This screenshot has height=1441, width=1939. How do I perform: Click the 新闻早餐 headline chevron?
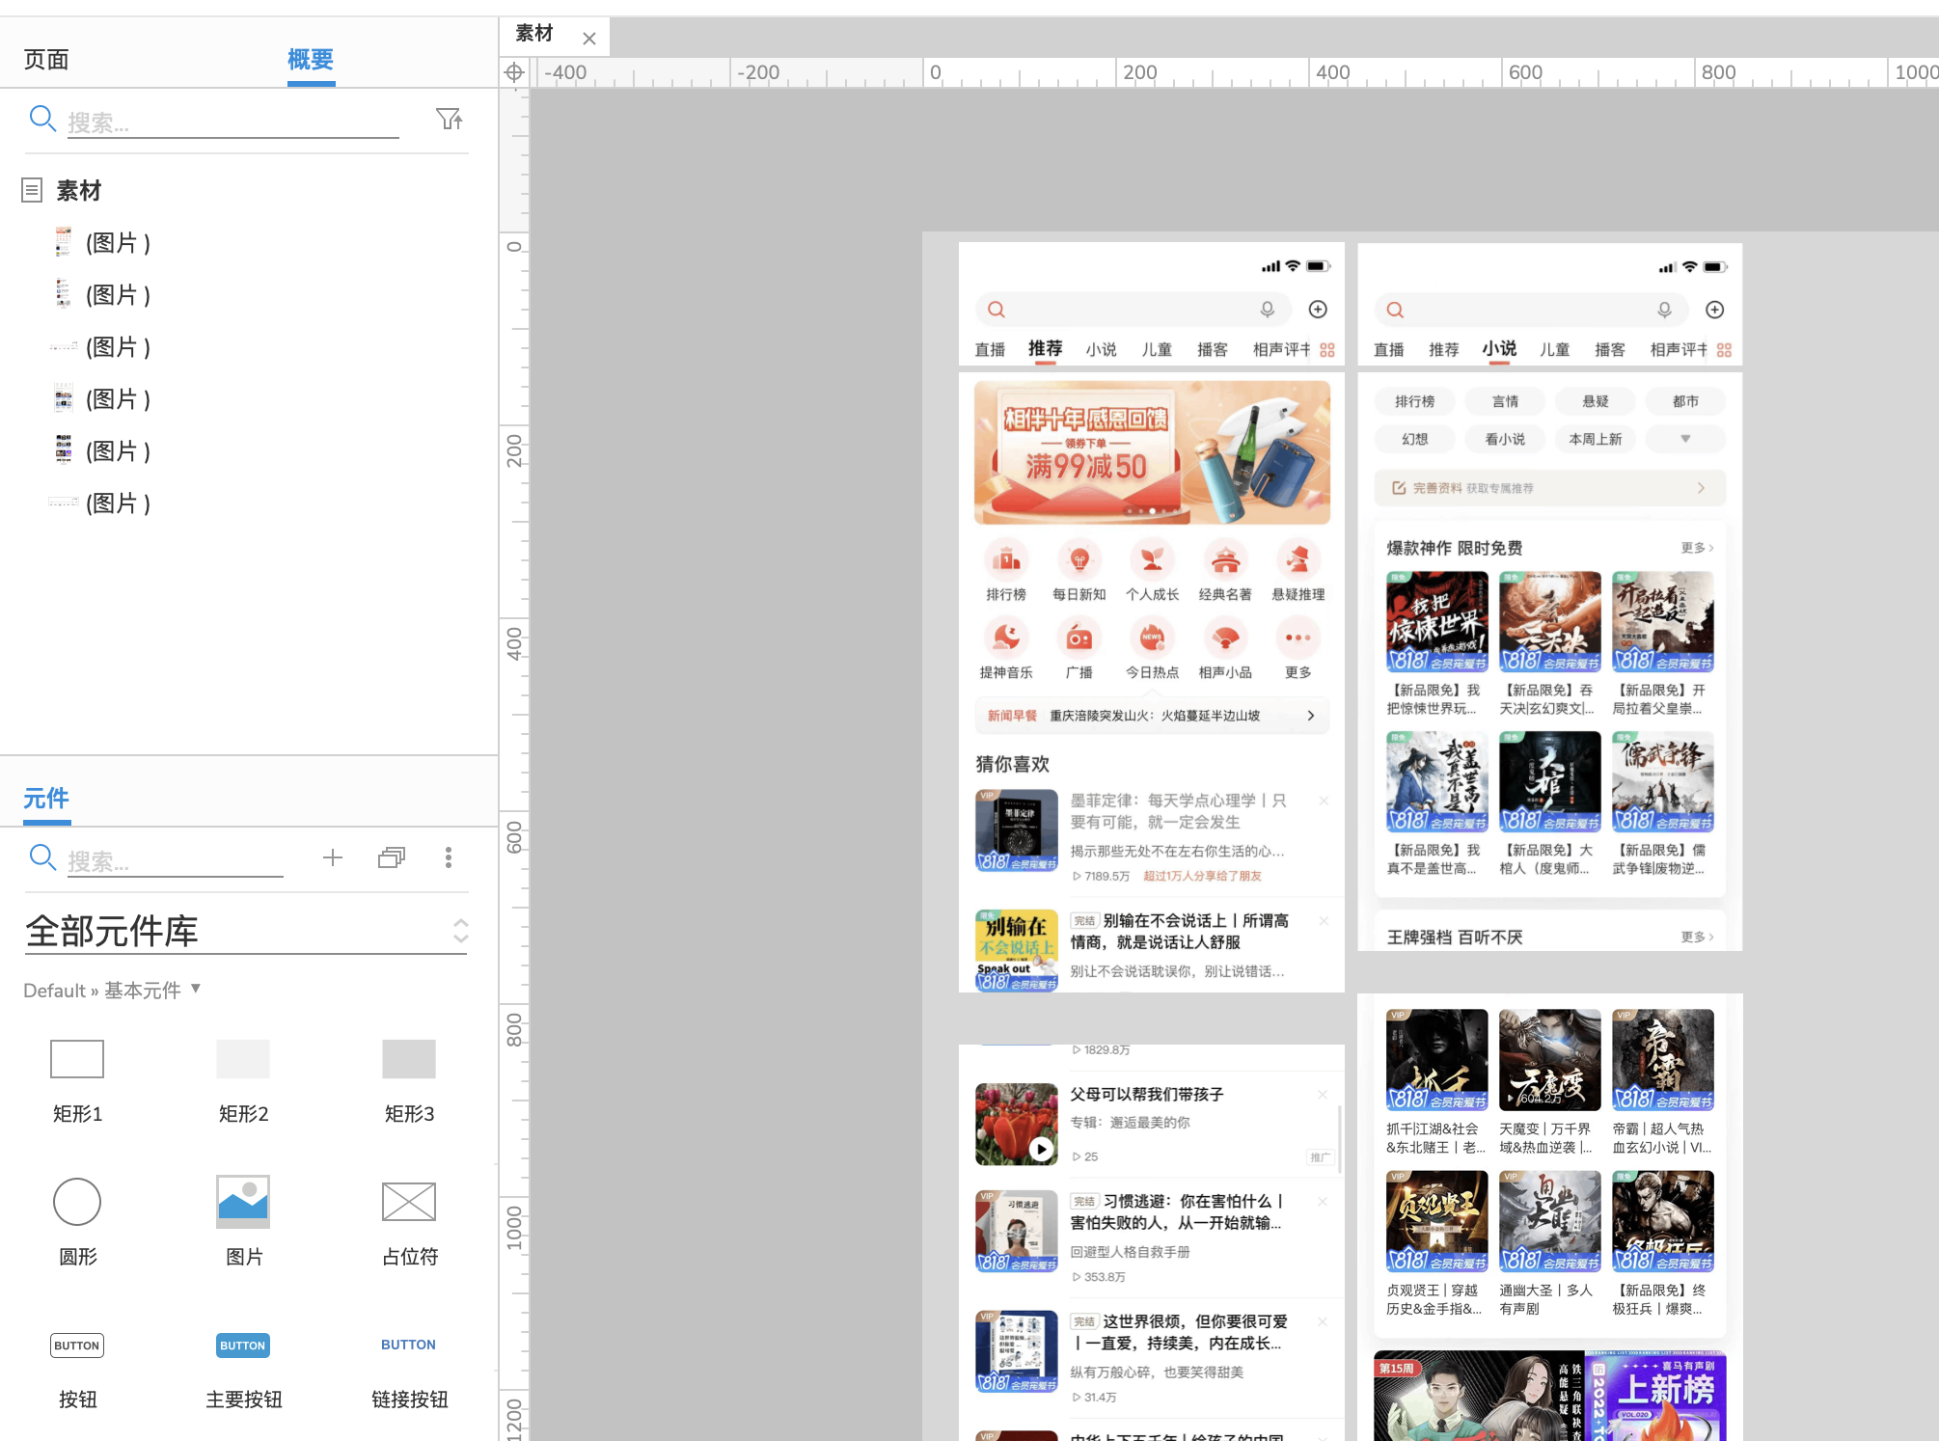pyautogui.click(x=1311, y=716)
